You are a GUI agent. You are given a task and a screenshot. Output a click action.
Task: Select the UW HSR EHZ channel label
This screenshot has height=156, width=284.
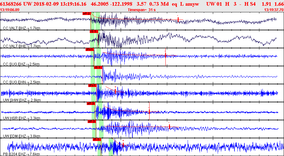[22, 118]
